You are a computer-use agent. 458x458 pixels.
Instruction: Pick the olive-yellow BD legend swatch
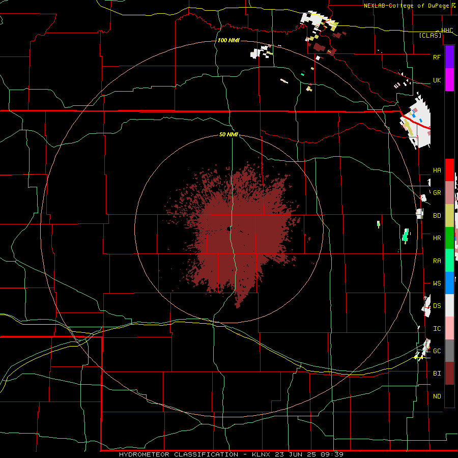pyautogui.click(x=449, y=216)
